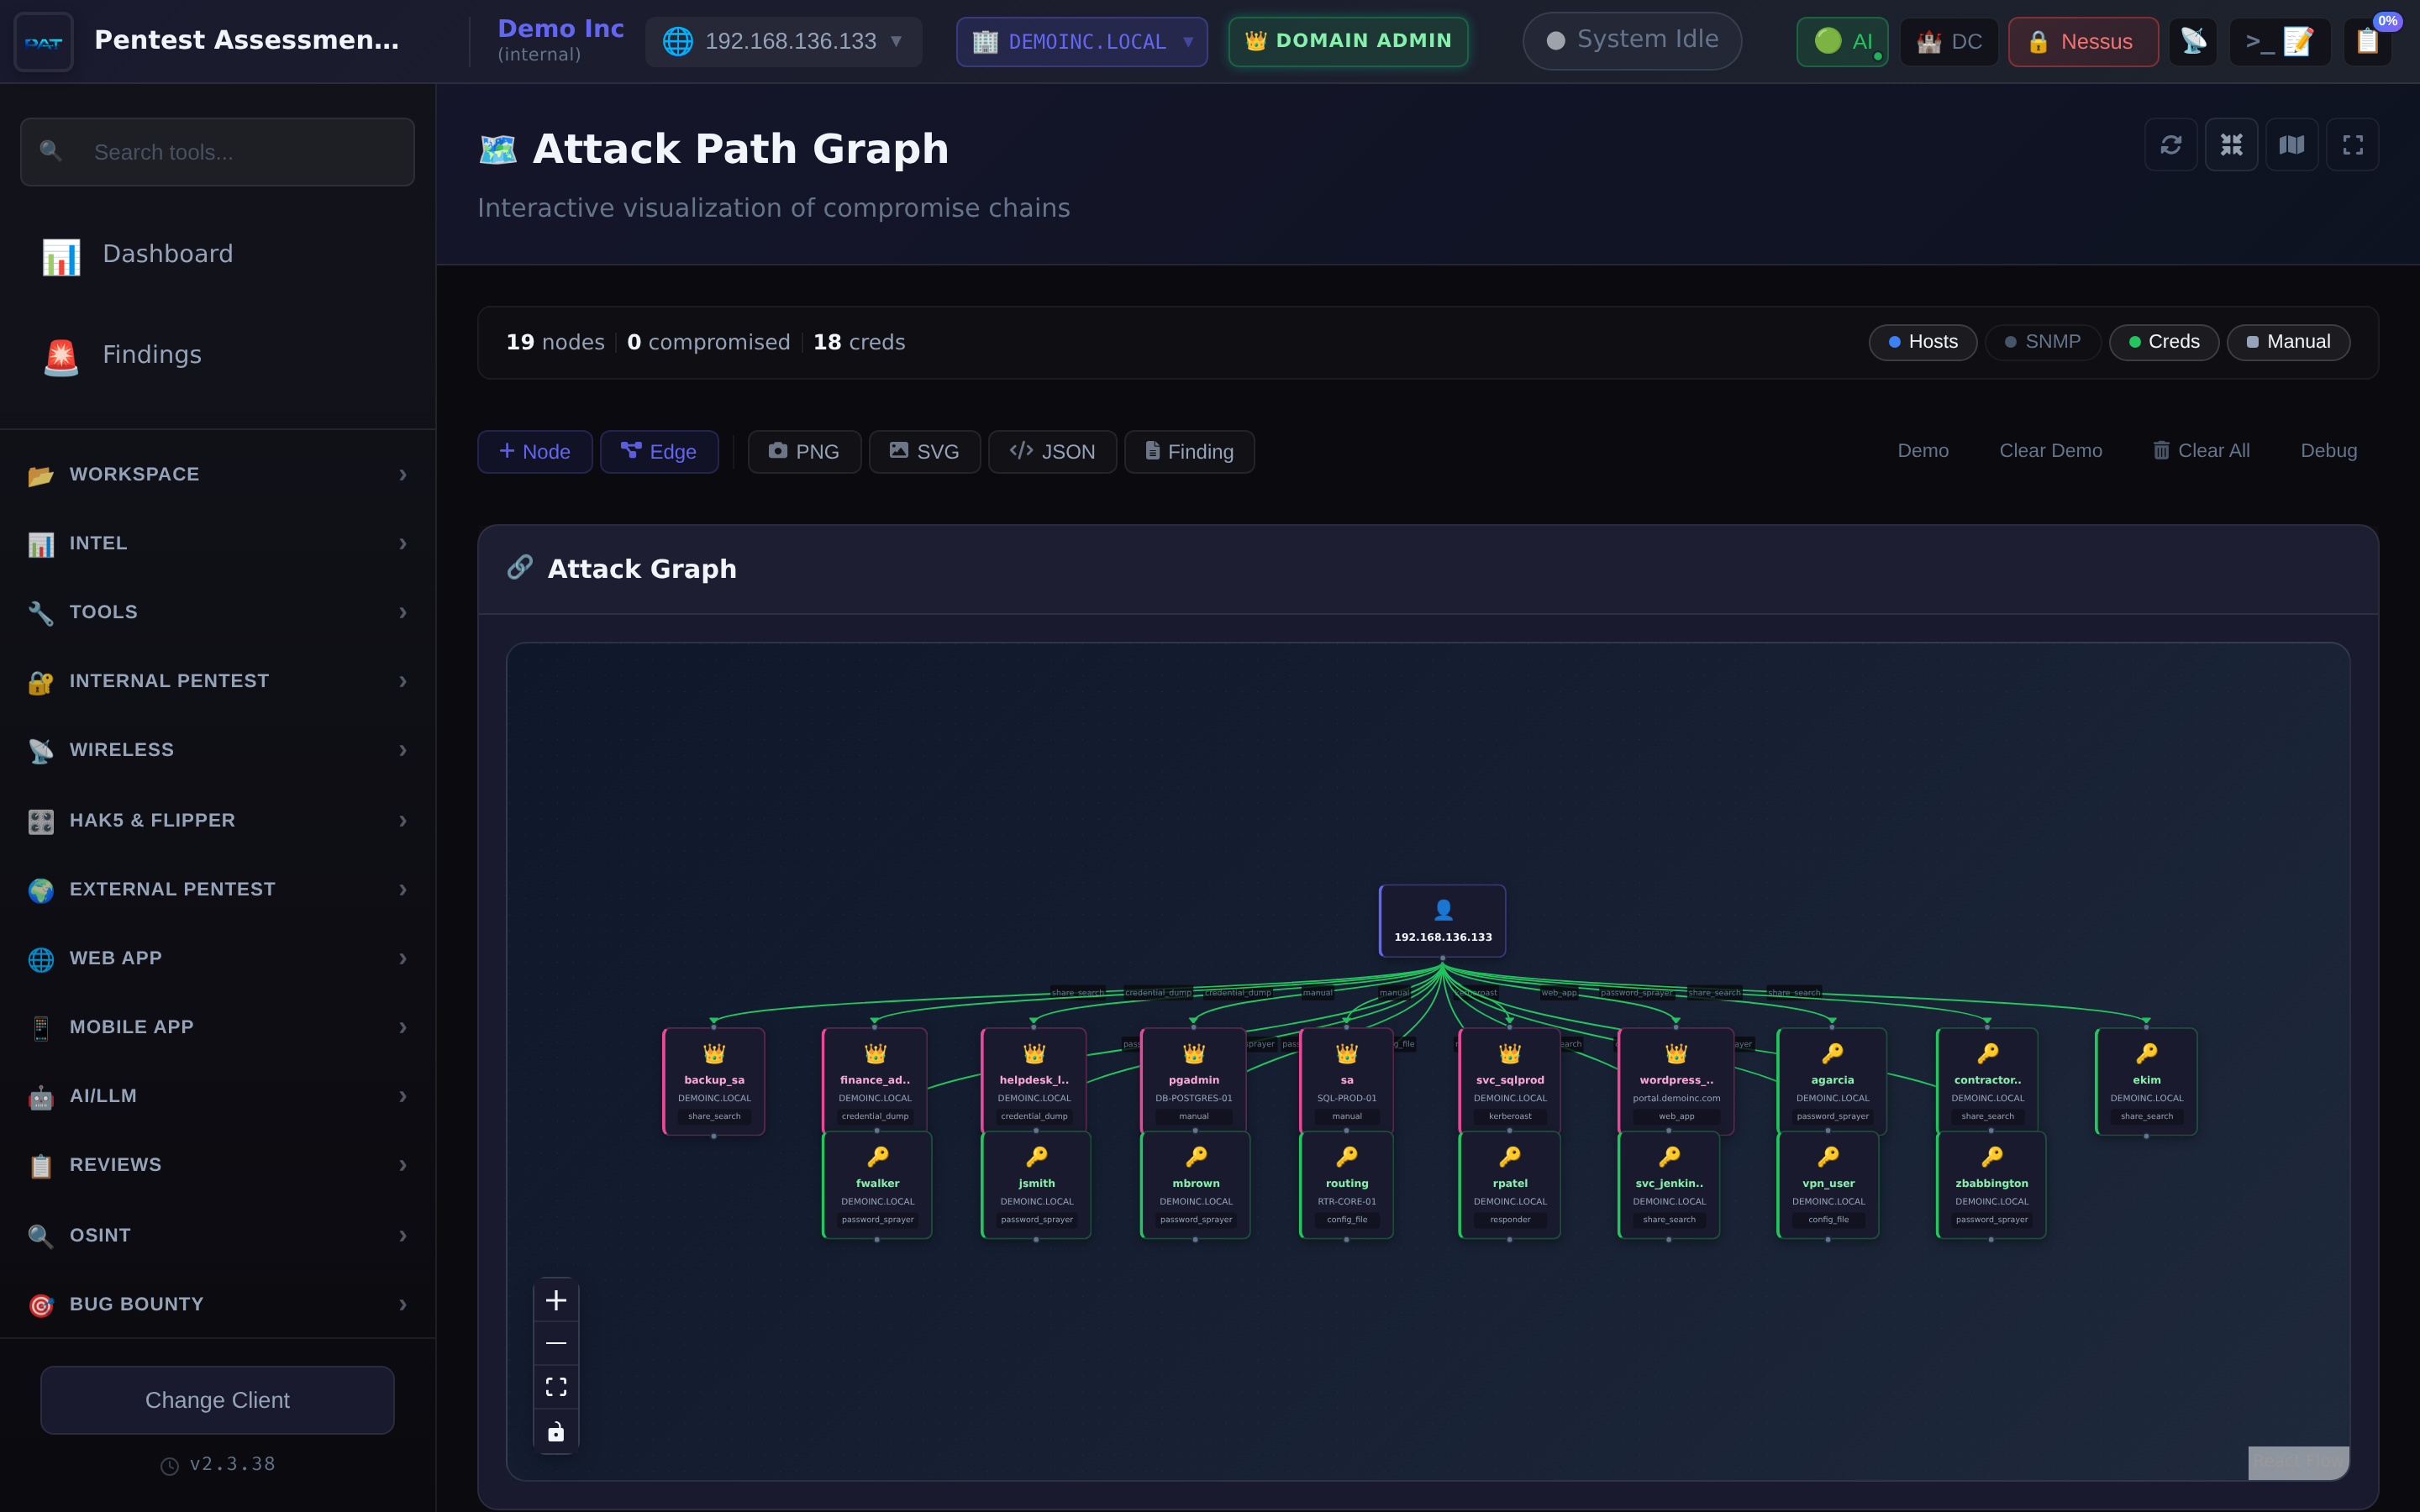Click the minimap icon in graph toolbar
Image resolution: width=2420 pixels, height=1512 pixels.
click(2291, 144)
